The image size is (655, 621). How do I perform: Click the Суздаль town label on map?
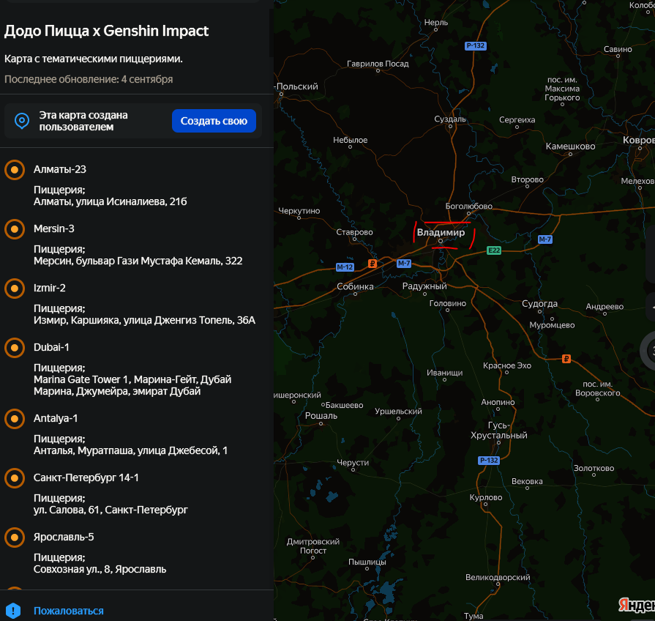click(x=450, y=119)
